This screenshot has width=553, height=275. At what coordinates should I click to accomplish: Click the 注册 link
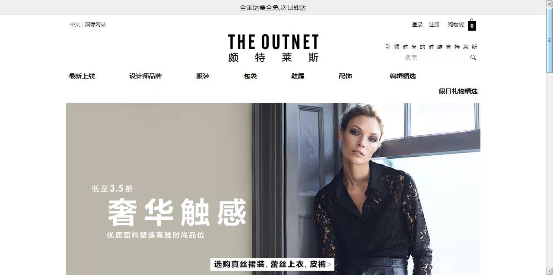click(x=434, y=25)
